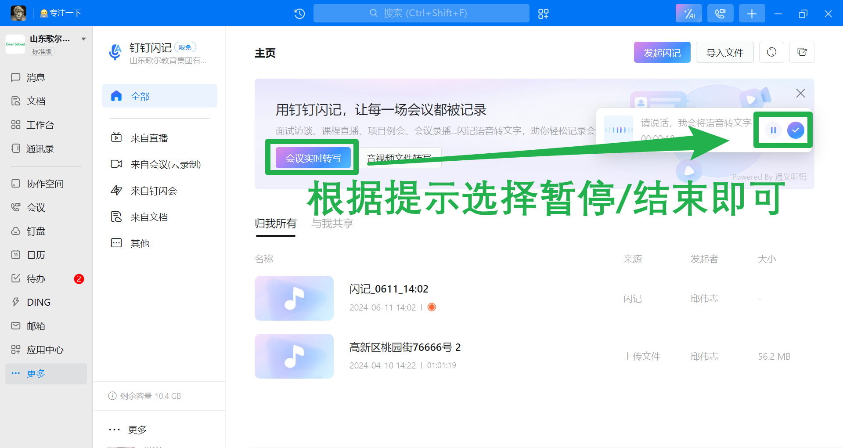The image size is (843, 448).
Task: Click the 56.2 MB size value
Action: click(774, 357)
